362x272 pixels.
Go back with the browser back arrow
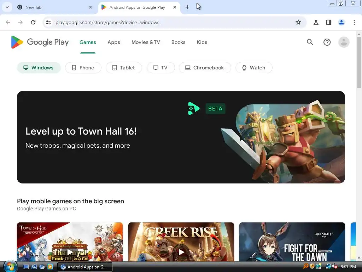[x=8, y=22]
